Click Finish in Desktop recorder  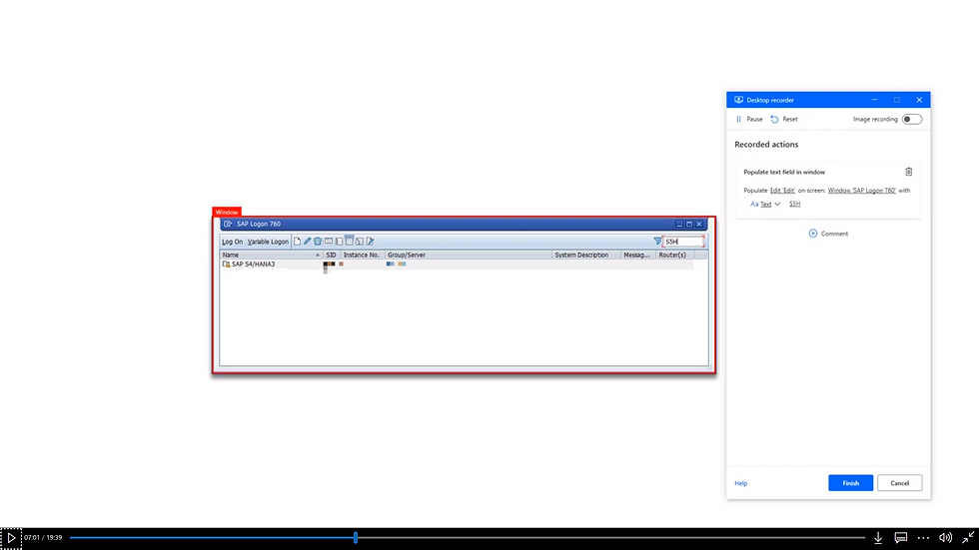850,483
